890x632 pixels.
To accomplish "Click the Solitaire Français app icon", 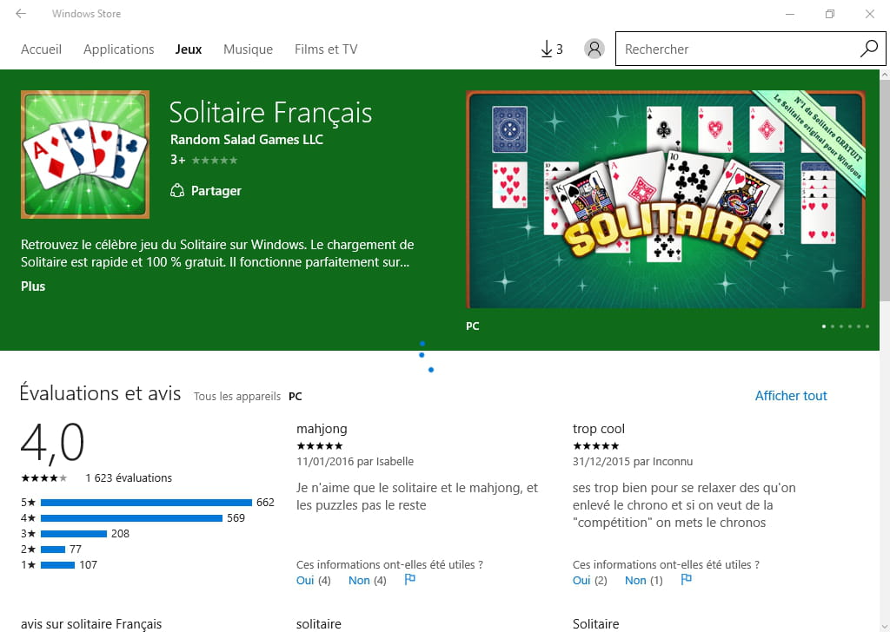I will click(85, 155).
